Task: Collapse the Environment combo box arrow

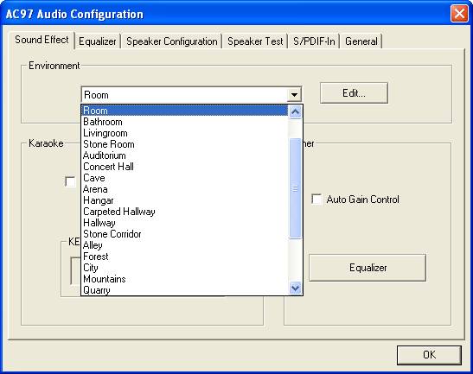Action: click(294, 95)
